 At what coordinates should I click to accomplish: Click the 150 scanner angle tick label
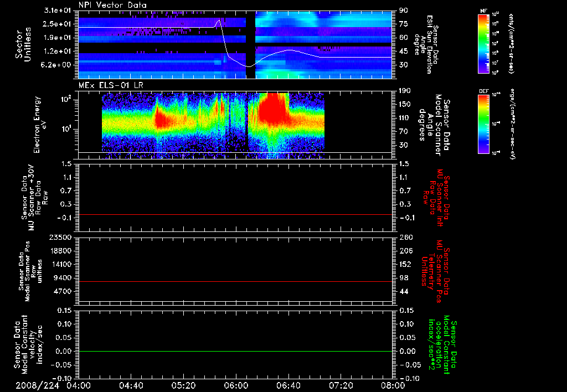[405, 104]
